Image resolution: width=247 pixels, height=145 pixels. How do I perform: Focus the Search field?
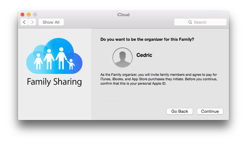pos(200,22)
